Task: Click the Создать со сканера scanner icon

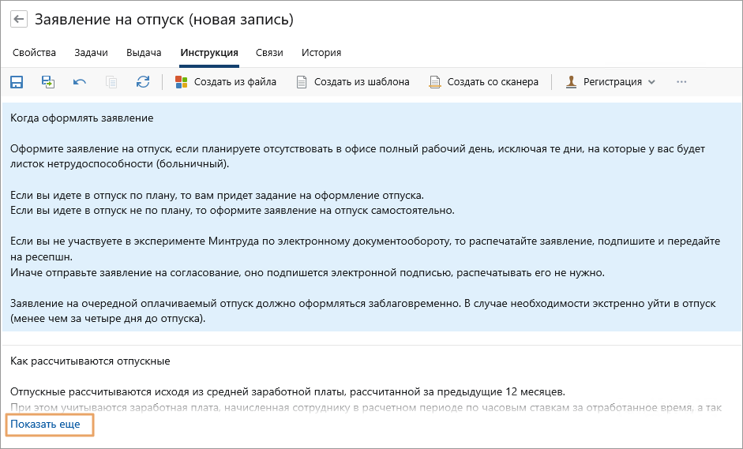Action: pyautogui.click(x=435, y=82)
